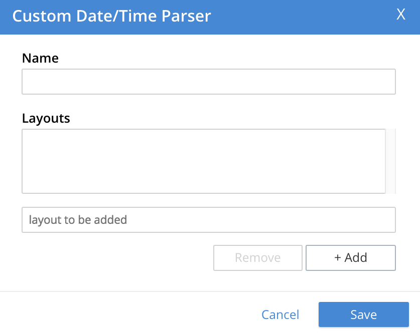Click the close X icon top right
420x335 pixels.
point(400,15)
